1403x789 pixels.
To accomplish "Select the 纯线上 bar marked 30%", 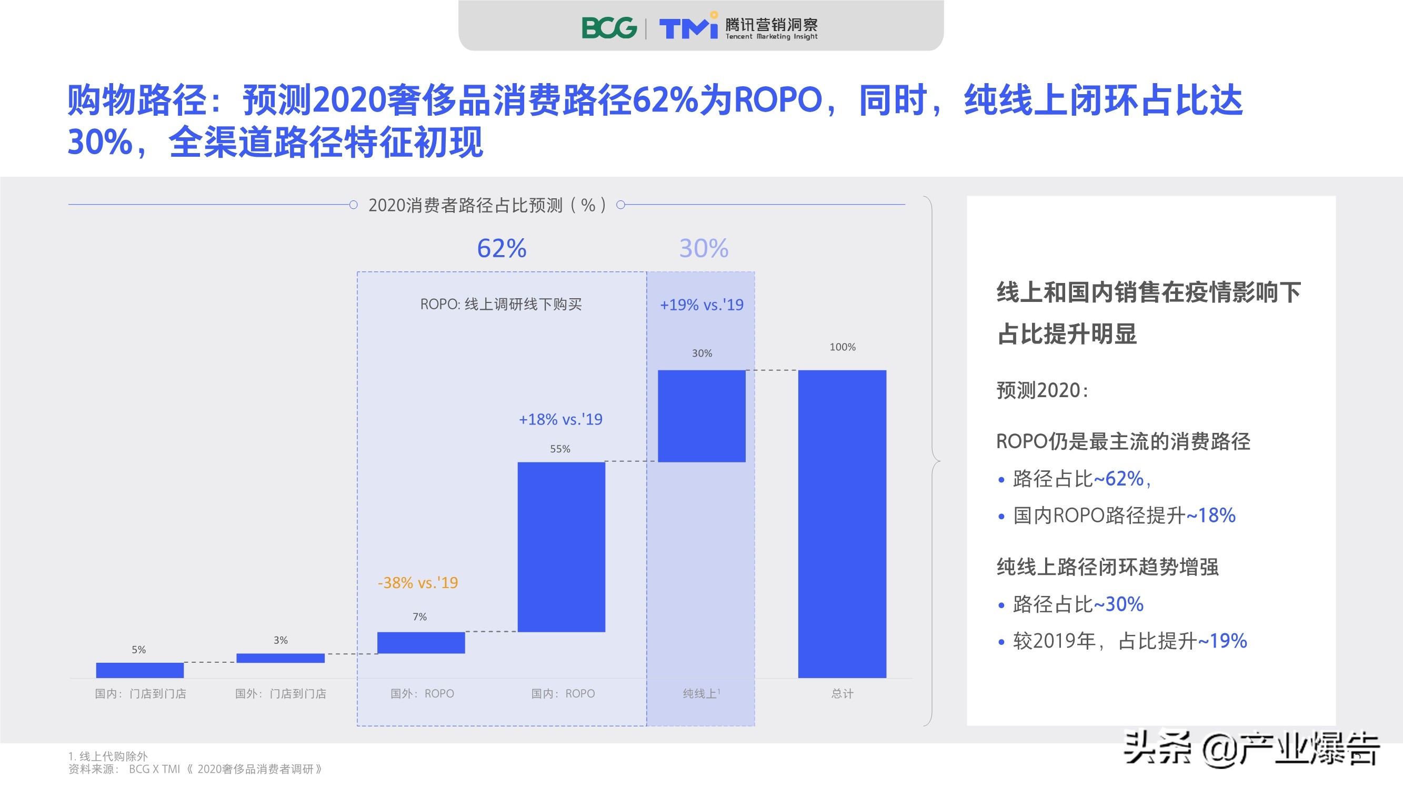I will (x=701, y=416).
